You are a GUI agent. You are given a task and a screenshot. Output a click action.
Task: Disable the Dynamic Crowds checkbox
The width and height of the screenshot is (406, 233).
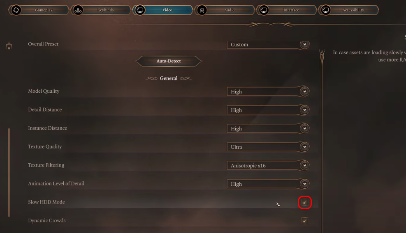coord(304,221)
